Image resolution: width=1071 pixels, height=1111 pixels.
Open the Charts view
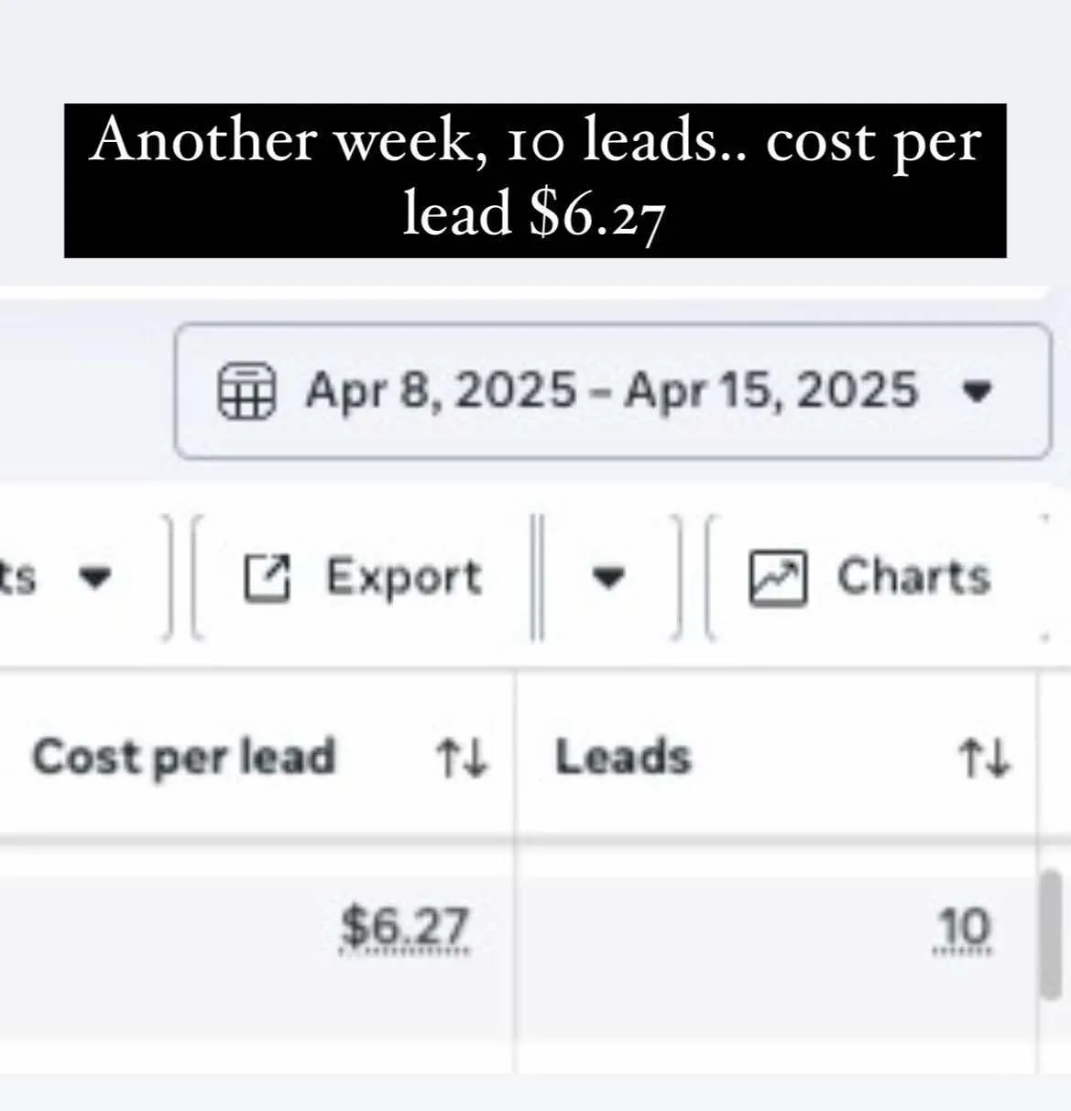[x=870, y=577]
